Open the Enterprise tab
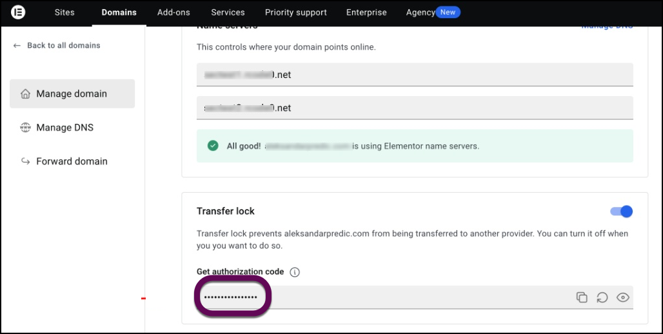663x334 pixels. pyautogui.click(x=366, y=12)
